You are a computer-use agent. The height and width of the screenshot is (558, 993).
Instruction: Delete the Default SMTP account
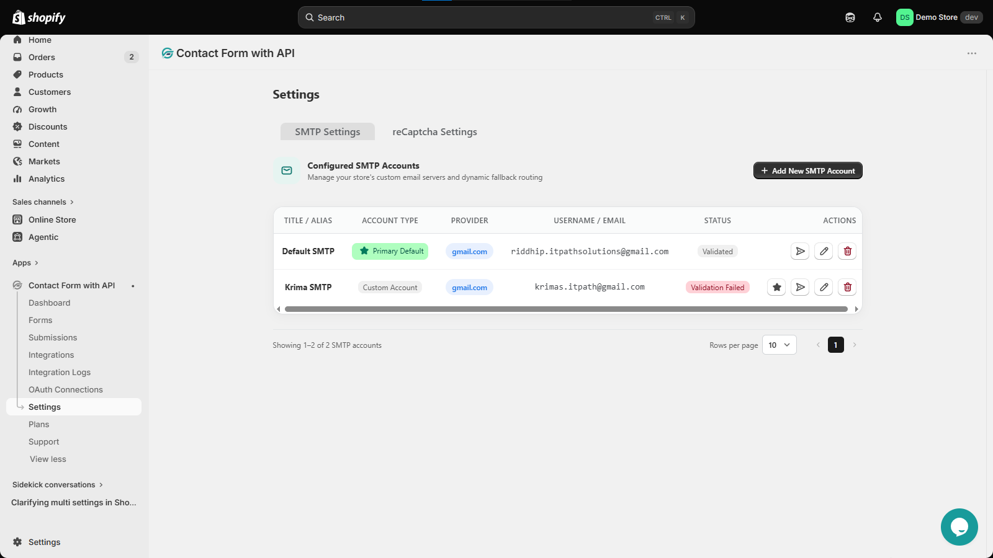pyautogui.click(x=847, y=251)
